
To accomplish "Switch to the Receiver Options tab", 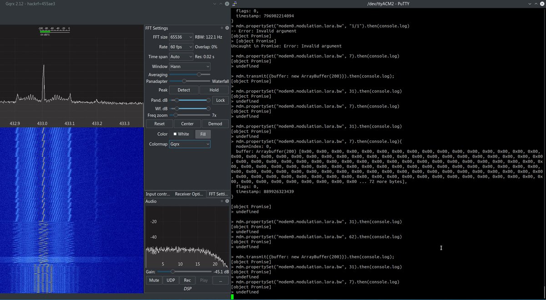I will coord(189,194).
